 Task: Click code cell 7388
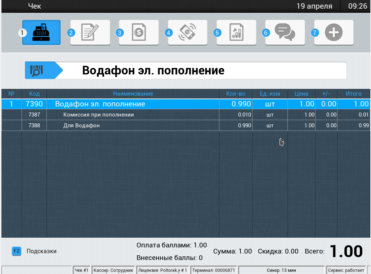34,125
